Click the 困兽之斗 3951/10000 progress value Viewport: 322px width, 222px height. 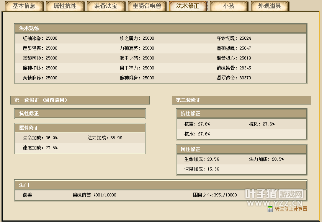pos(215,195)
